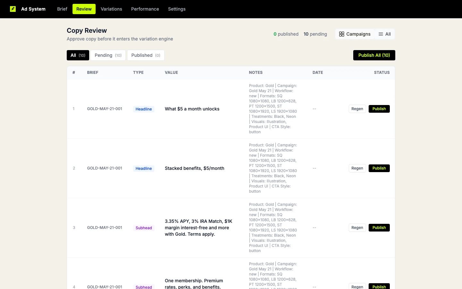Click the TYPE column header
Image resolution: width=462 pixels, height=289 pixels.
point(138,73)
